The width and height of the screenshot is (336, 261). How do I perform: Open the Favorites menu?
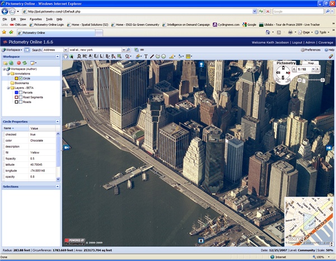click(36, 19)
